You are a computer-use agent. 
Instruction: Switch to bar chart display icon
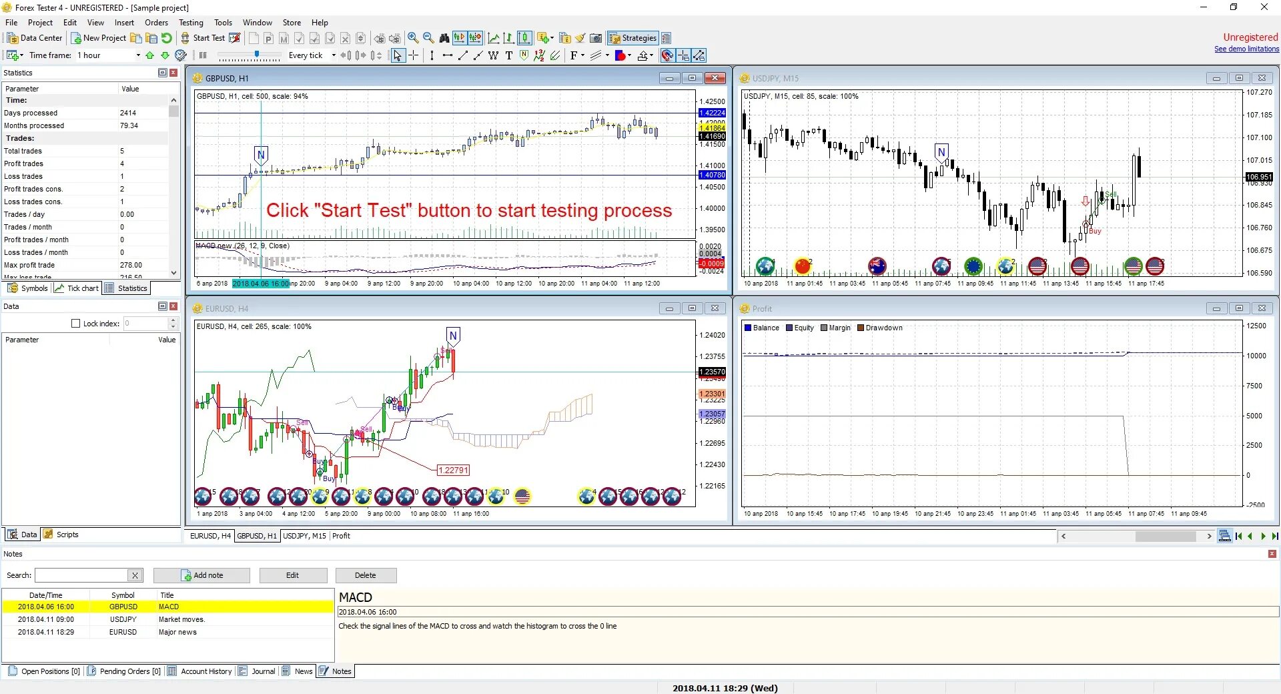(x=508, y=38)
